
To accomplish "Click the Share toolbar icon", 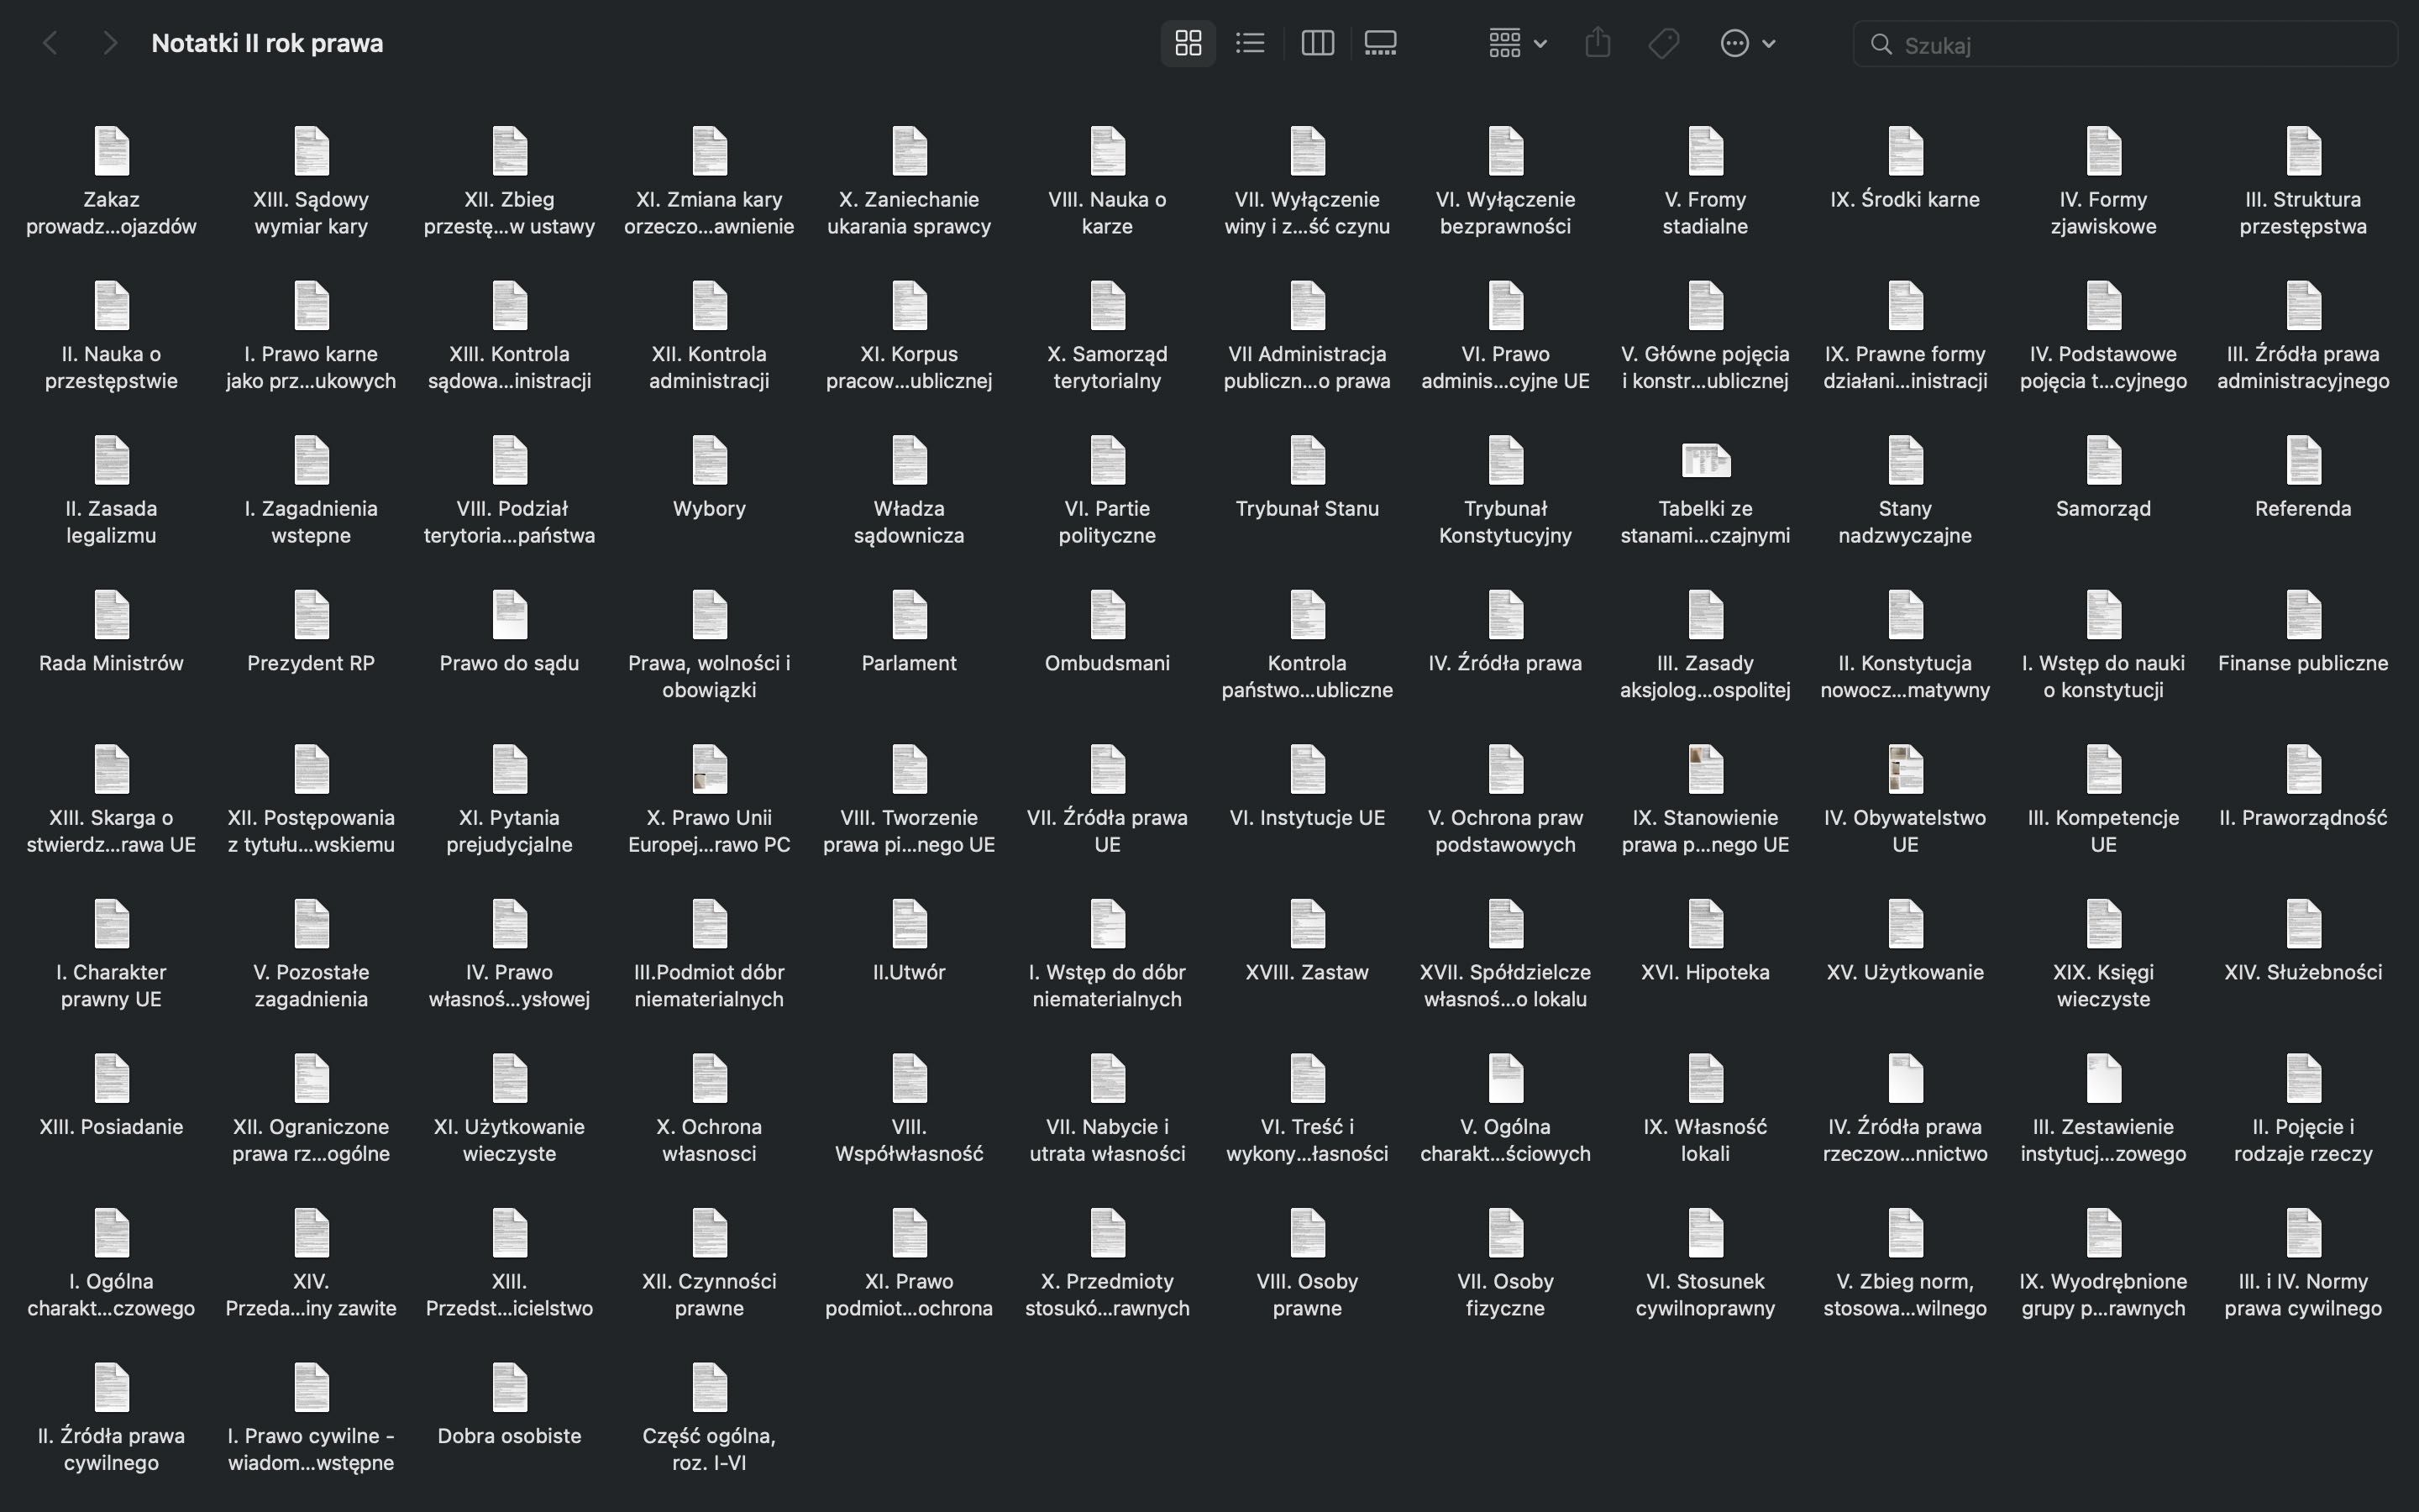I will [1598, 43].
